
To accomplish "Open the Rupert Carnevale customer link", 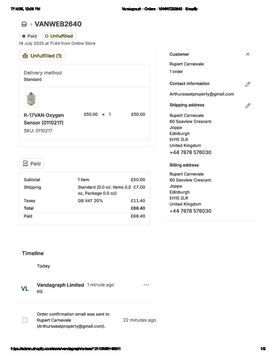I will coord(186,64).
